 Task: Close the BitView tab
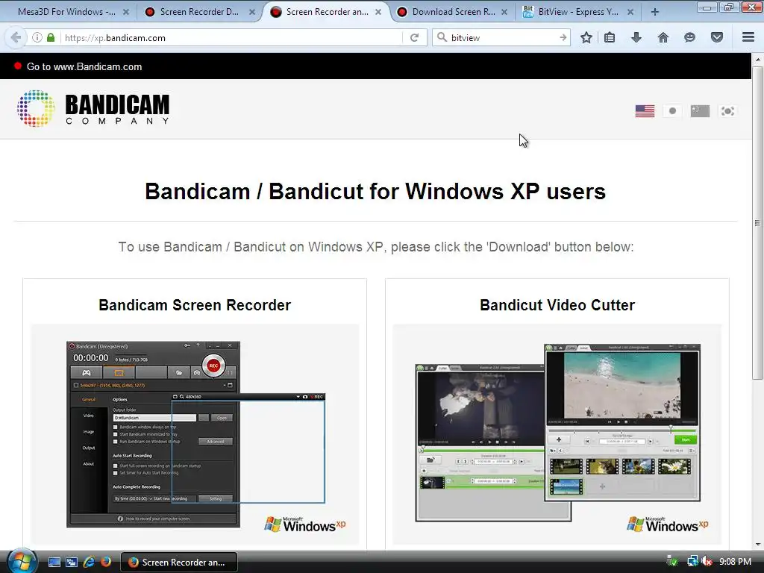[630, 12]
